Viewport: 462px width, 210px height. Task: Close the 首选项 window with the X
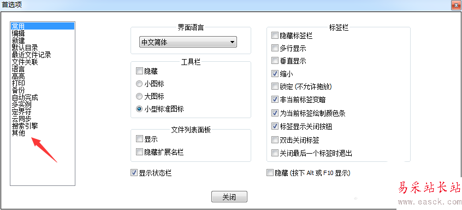[456, 5]
